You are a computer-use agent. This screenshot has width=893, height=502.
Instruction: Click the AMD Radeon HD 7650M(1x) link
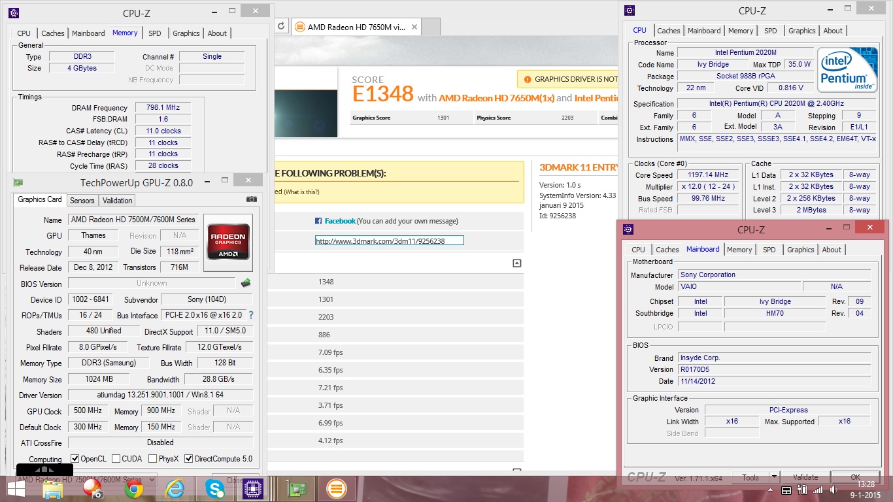pos(496,98)
